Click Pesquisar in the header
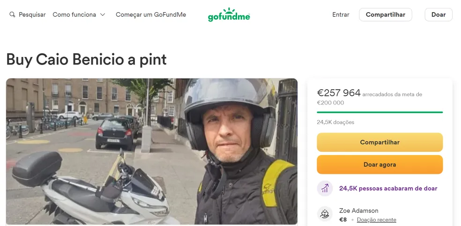461x226 pixels. [32, 14]
